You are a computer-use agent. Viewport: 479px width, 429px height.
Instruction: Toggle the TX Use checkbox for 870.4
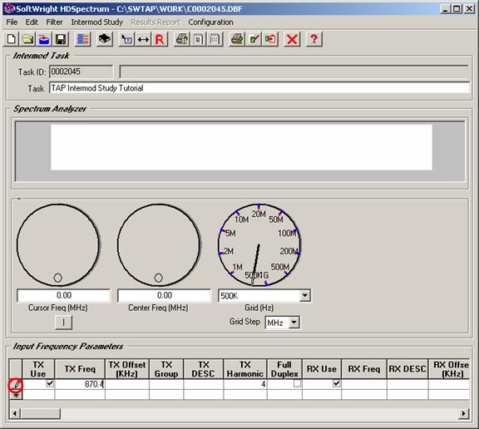[x=50, y=383]
